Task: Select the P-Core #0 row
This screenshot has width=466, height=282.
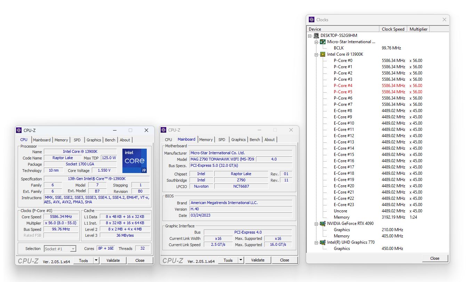Action: coord(378,61)
